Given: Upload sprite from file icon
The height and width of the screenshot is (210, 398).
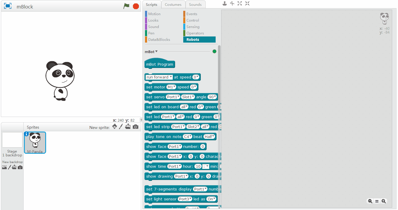Looking at the screenshot, I should pos(128,127).
